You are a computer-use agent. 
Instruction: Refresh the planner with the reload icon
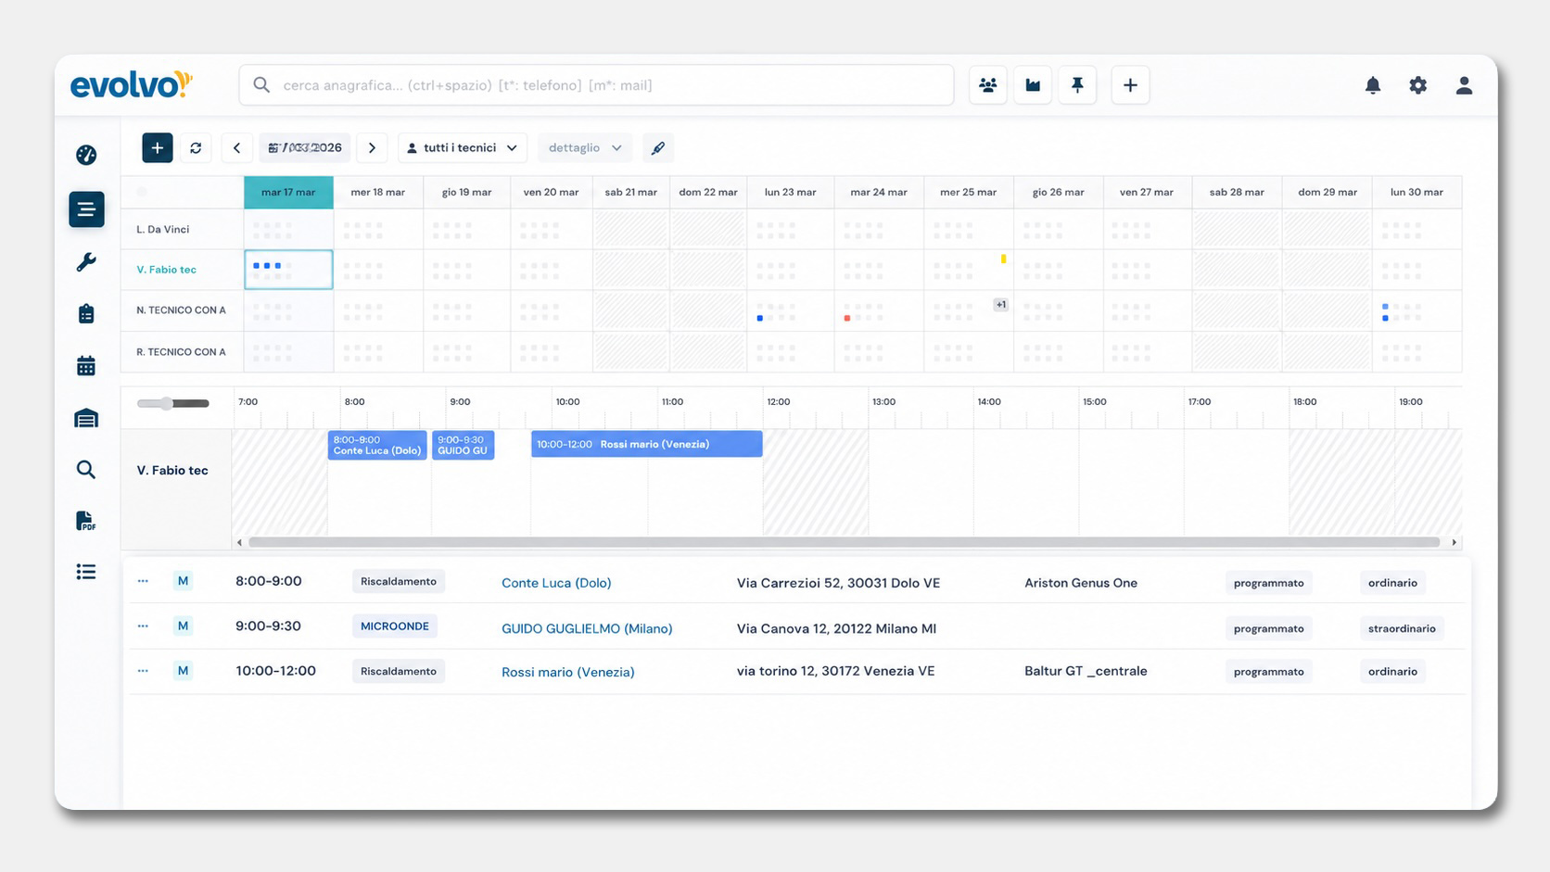click(196, 148)
